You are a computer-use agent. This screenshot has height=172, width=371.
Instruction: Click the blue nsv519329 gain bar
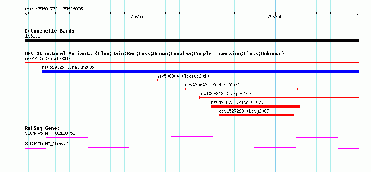(x=201, y=71)
